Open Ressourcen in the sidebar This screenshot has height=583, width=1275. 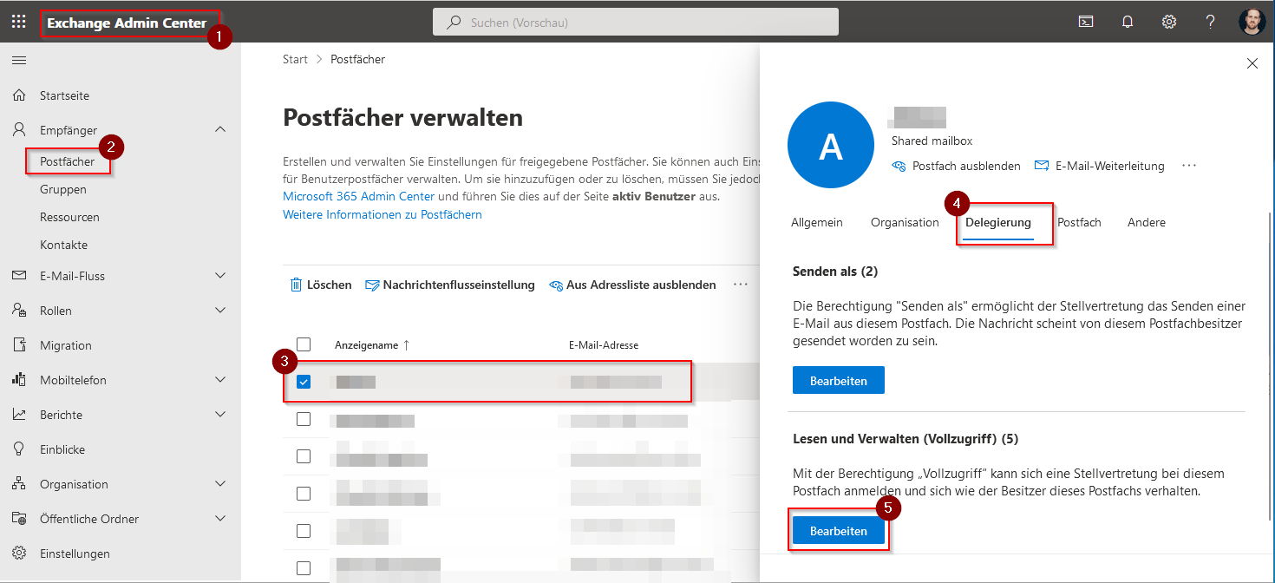pos(69,217)
